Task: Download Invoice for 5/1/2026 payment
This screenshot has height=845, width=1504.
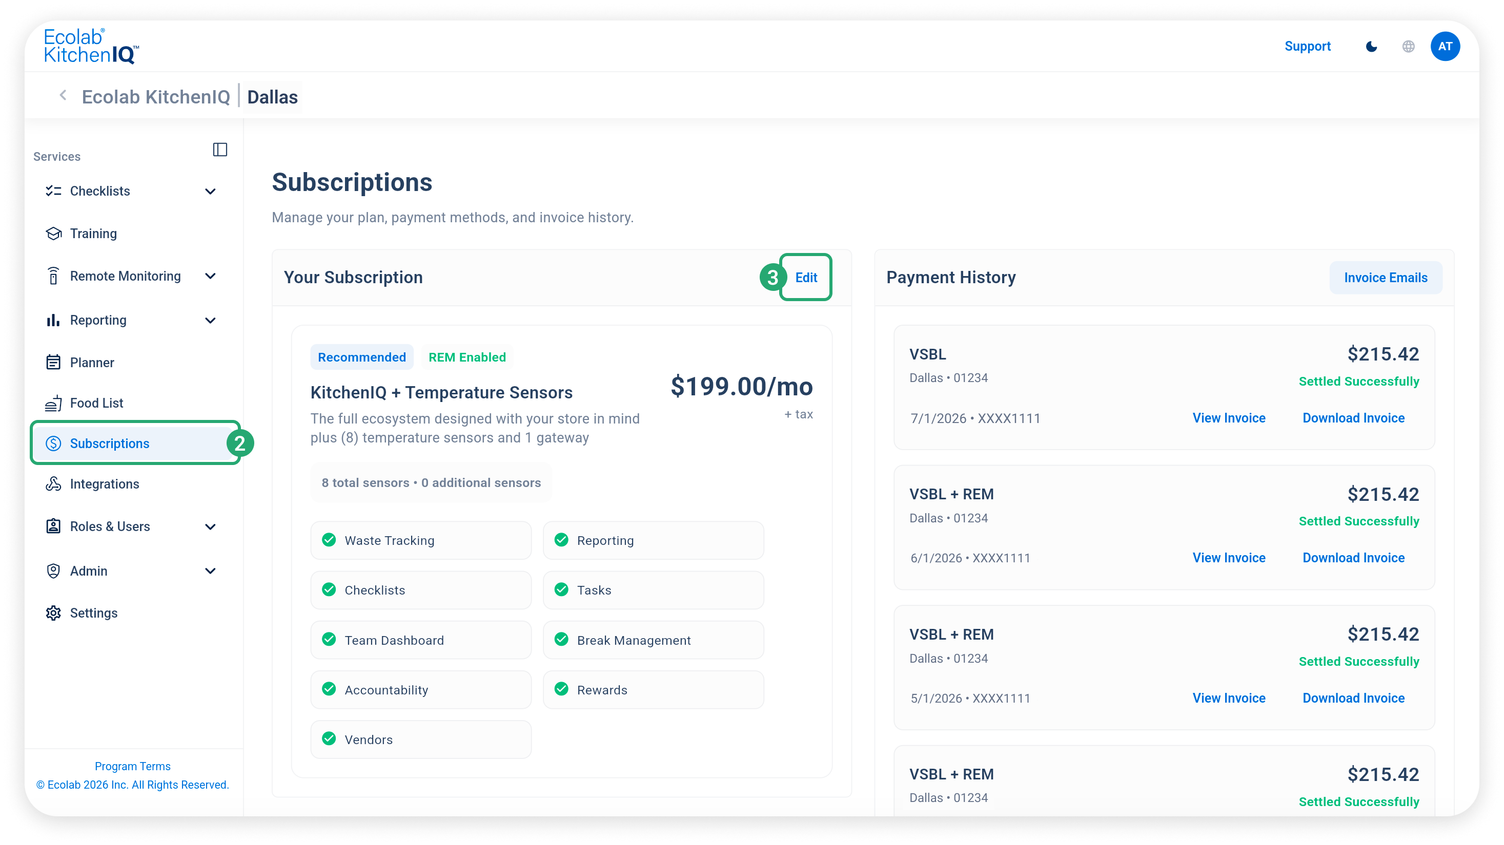Action: point(1353,698)
